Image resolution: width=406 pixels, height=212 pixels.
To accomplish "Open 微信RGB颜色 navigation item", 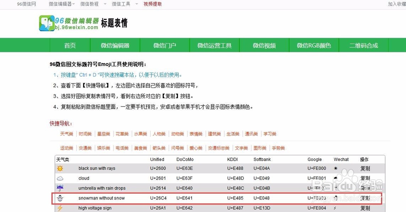I will (314, 45).
